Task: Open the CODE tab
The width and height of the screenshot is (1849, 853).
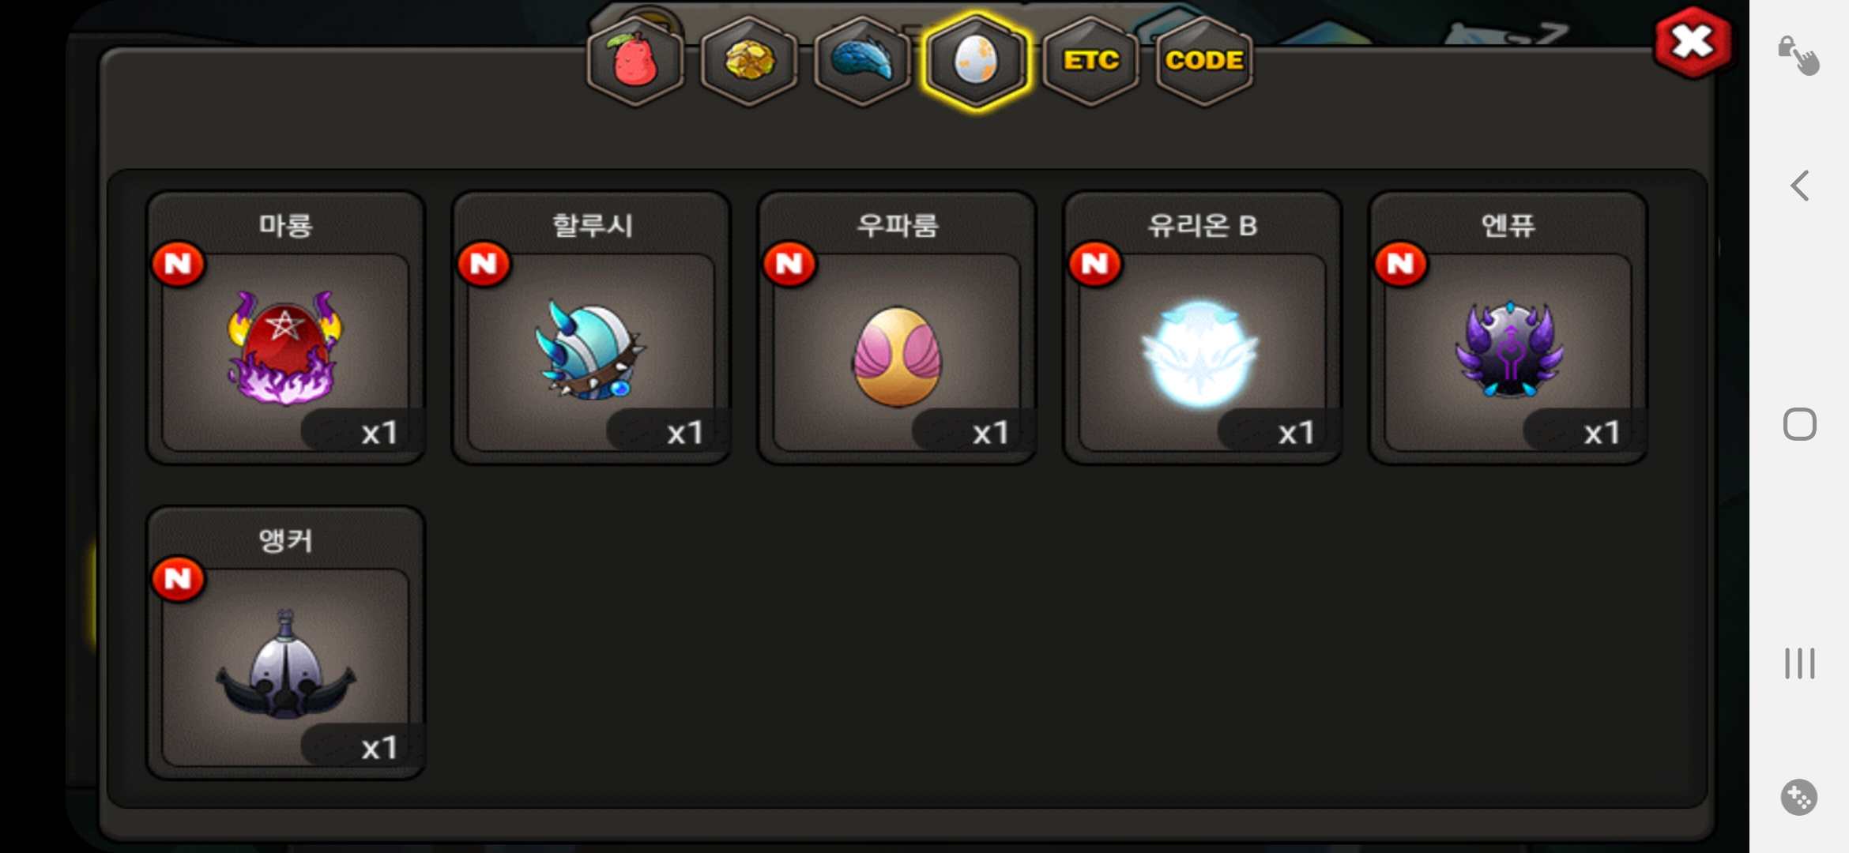Action: pos(1204,61)
